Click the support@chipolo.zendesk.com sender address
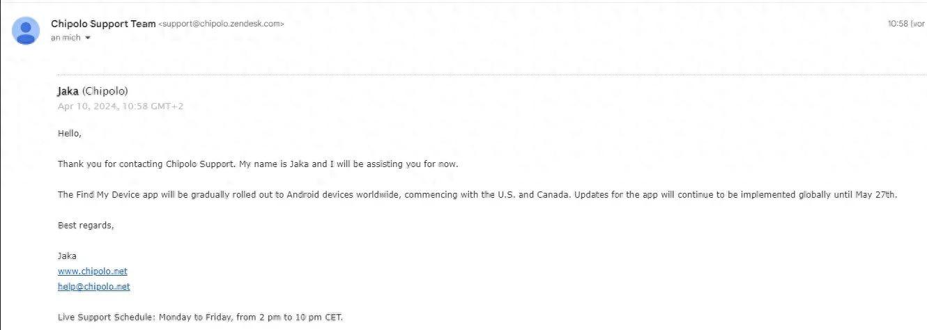The width and height of the screenshot is (927, 330). tap(222, 24)
